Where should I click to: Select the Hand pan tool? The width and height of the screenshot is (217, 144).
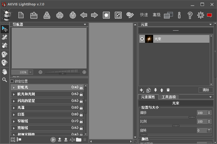click(5, 72)
